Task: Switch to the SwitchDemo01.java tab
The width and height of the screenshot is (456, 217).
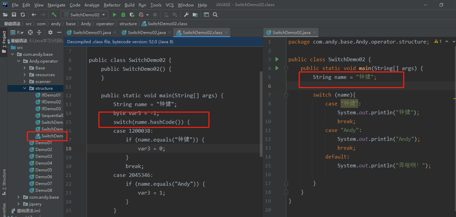Action: coord(92,33)
